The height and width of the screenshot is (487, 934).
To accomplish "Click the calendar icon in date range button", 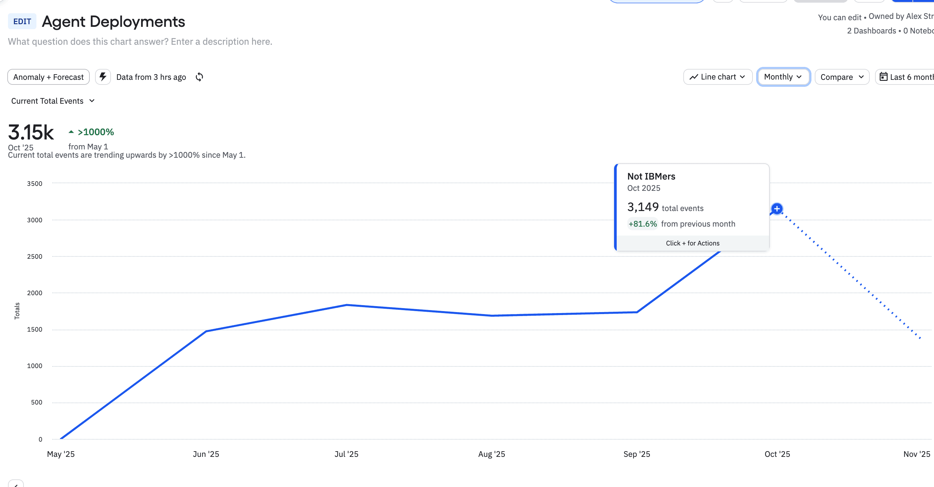I will point(883,77).
